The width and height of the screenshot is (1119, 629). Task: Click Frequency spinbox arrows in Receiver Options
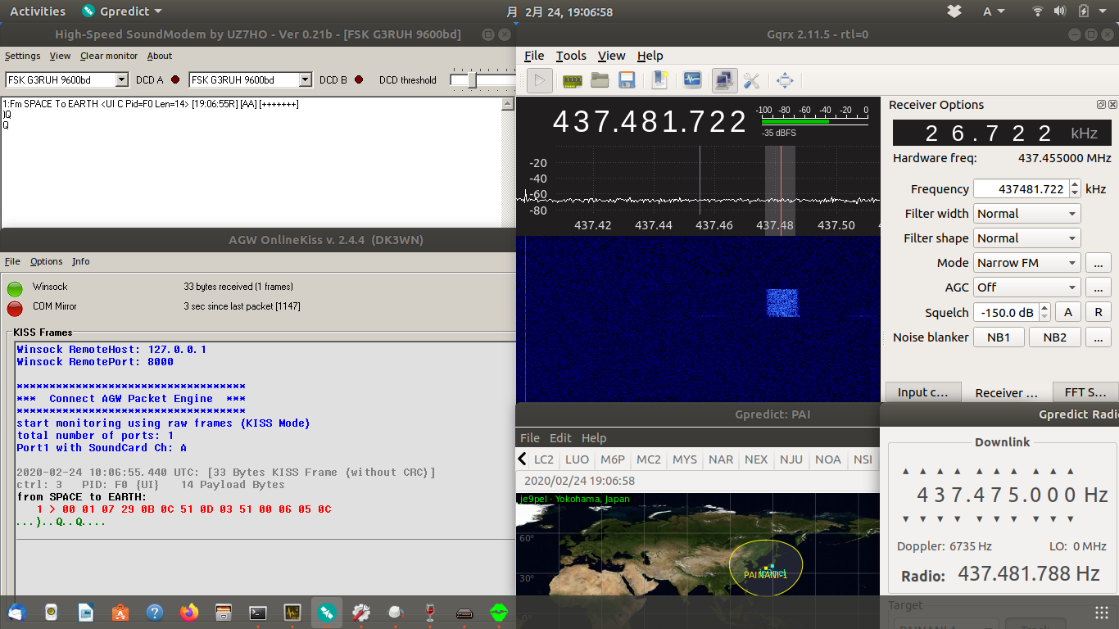click(x=1075, y=189)
